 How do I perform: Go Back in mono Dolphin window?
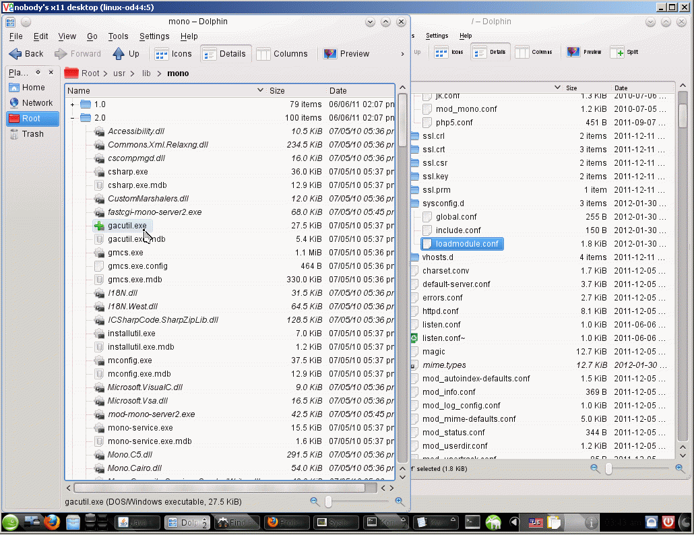[26, 53]
